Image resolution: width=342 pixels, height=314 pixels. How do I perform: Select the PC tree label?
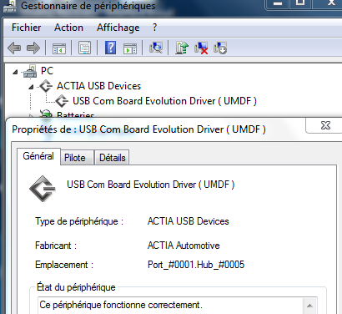click(47, 71)
